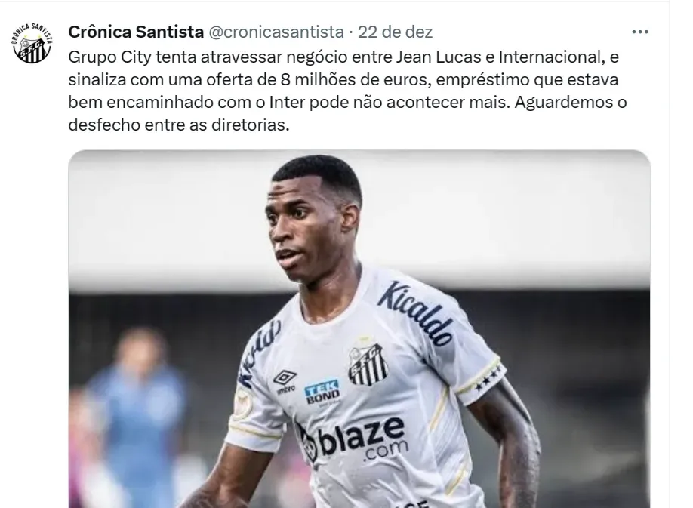Open the Crônica Santista display name

click(136, 32)
